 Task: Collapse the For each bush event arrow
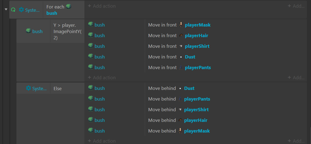(6, 9)
